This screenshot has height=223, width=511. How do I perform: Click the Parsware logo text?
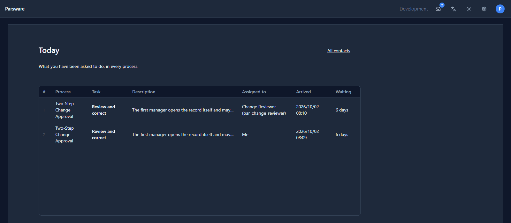[15, 9]
